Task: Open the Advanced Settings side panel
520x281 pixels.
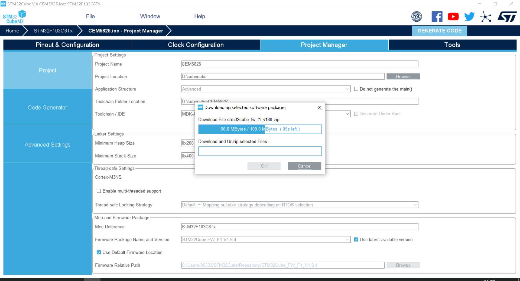Action: pos(48,145)
